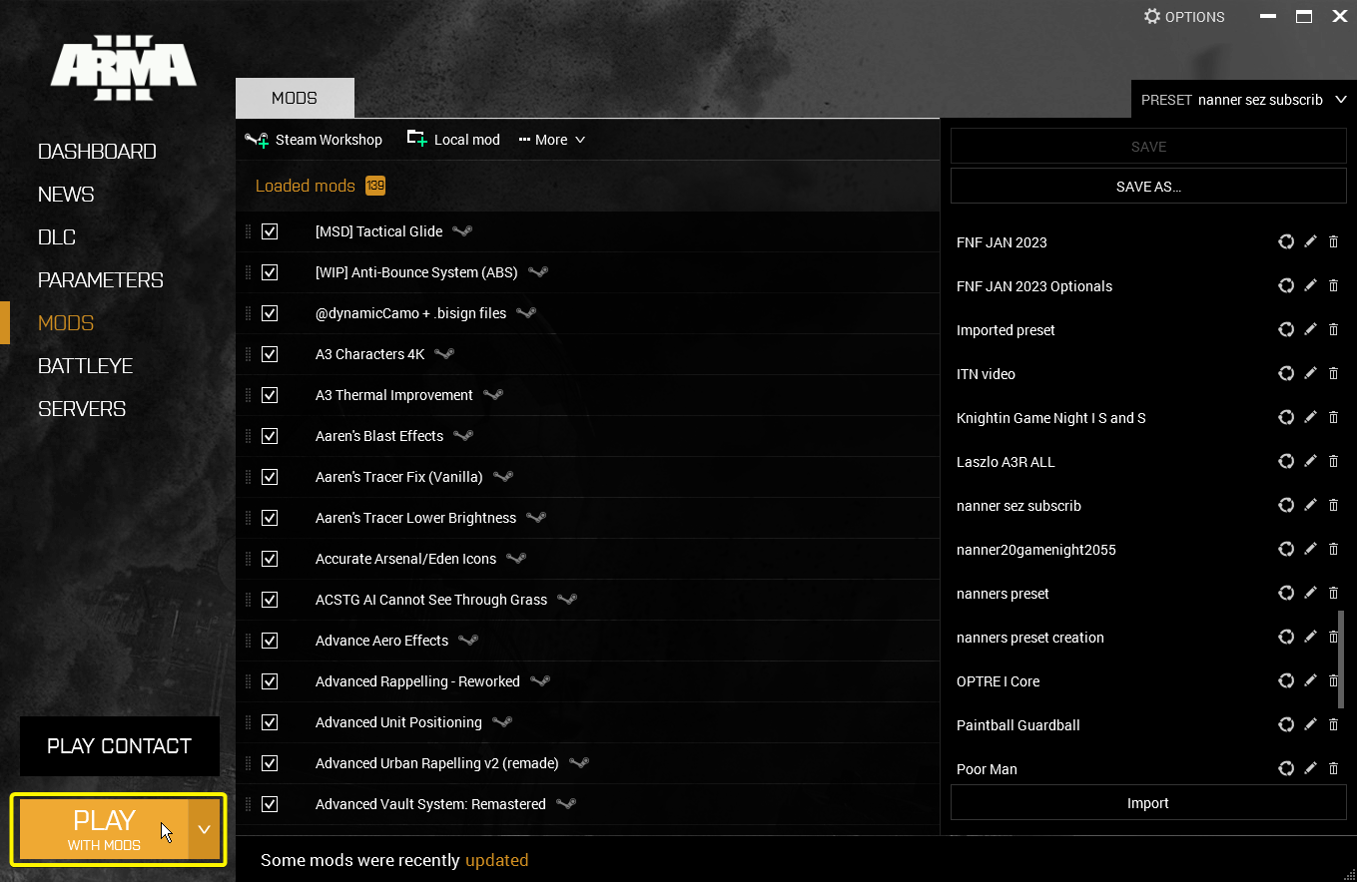Open the recently updated mods link
The height and width of the screenshot is (882, 1357).
(496, 860)
